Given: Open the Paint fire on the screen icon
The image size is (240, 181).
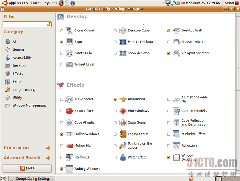Looking at the screenshot, I should 123,146.
